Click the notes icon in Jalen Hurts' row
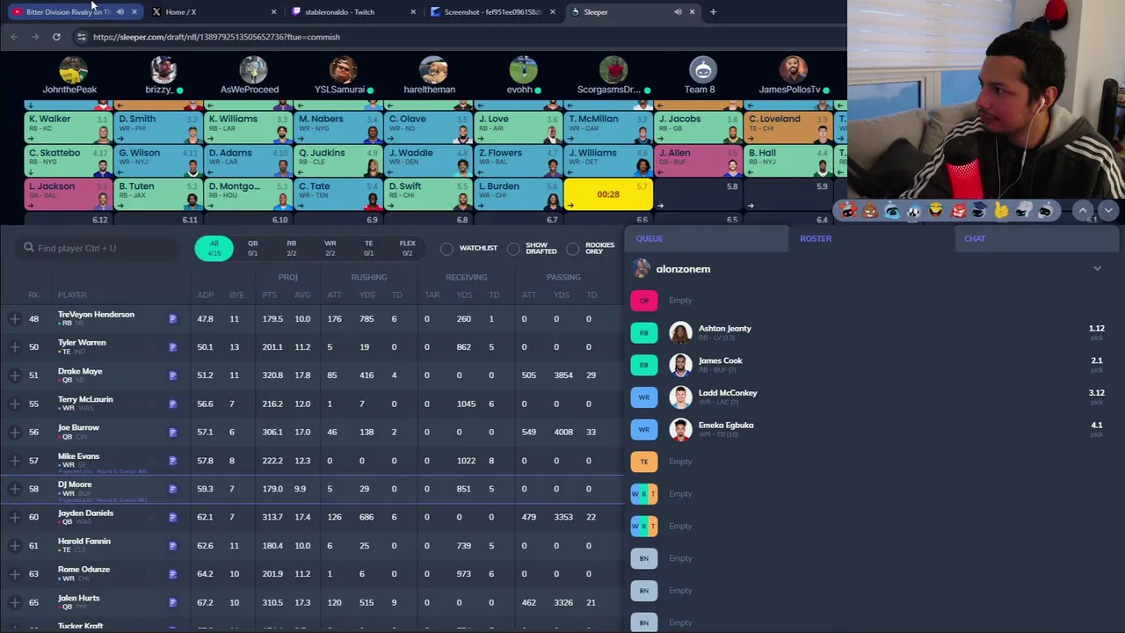The image size is (1125, 633). point(173,602)
